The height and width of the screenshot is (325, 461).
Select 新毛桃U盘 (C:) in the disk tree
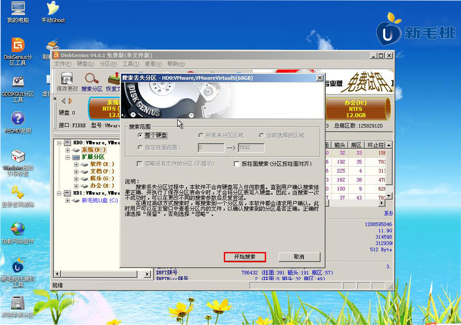(100, 200)
